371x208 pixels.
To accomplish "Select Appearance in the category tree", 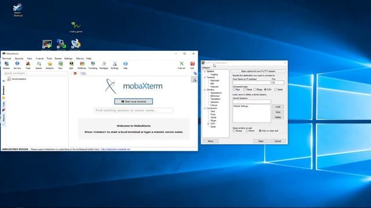I will coord(216,93).
